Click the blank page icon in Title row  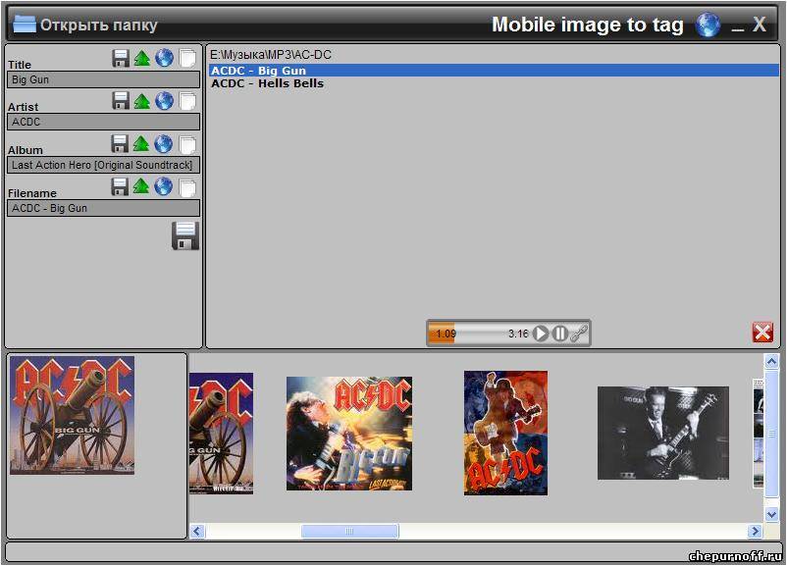point(187,58)
